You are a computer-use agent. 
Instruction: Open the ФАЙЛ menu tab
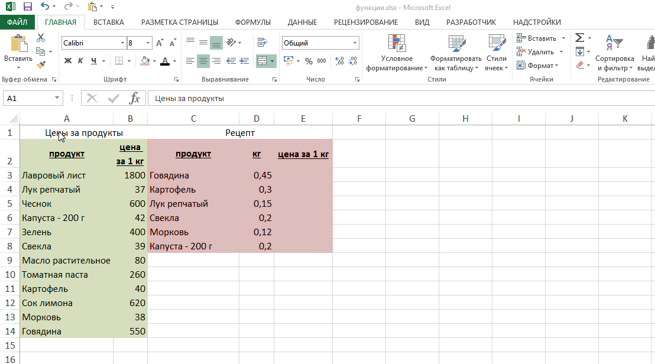click(17, 22)
